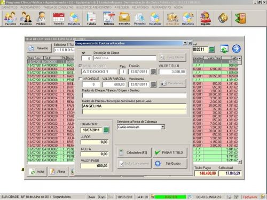Click the Título Pagos value 148.480,00

[206, 173]
